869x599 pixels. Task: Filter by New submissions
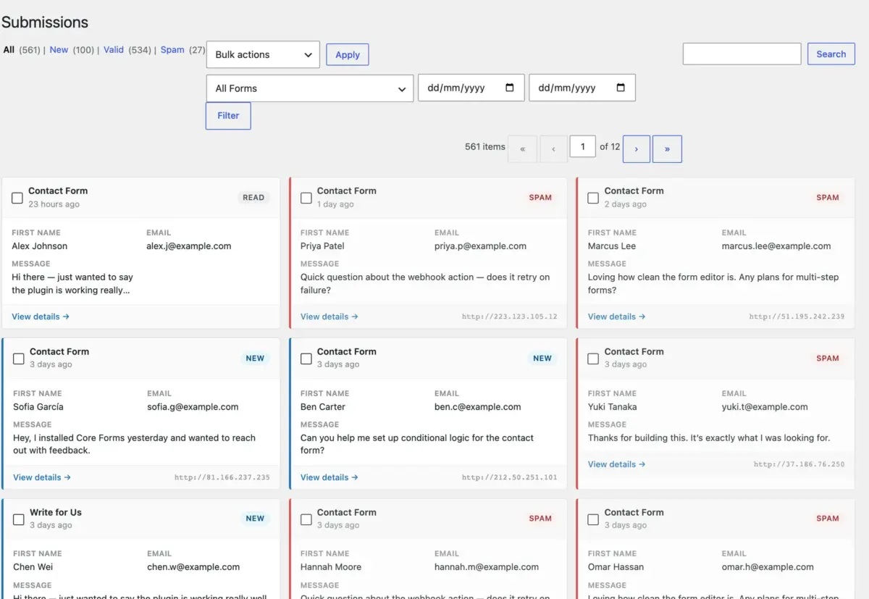[x=59, y=50]
